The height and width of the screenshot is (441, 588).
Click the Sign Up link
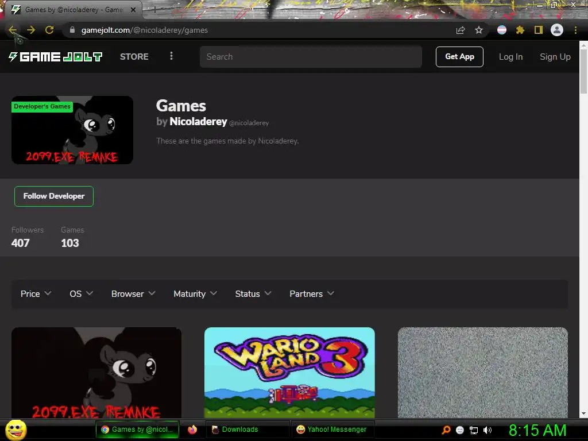555,57
